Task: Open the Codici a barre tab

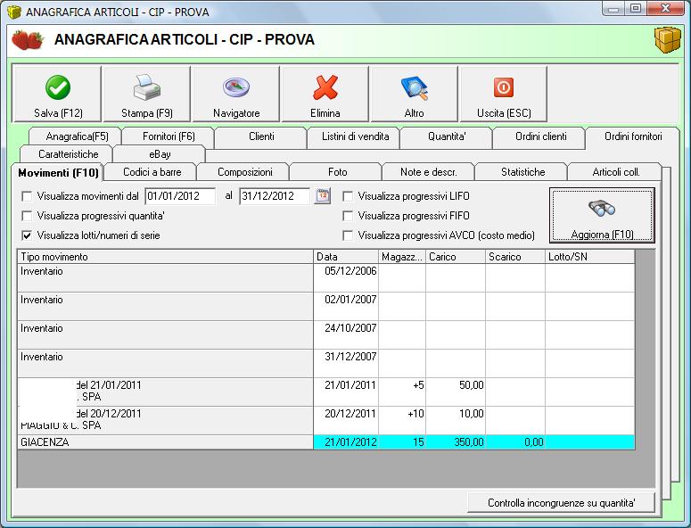Action: coord(152,172)
